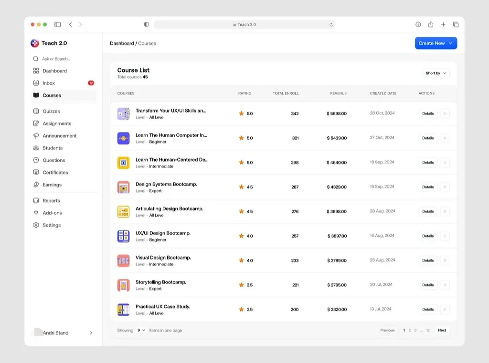Open the Short by dropdown
The image size is (489, 363).
pyautogui.click(x=436, y=73)
